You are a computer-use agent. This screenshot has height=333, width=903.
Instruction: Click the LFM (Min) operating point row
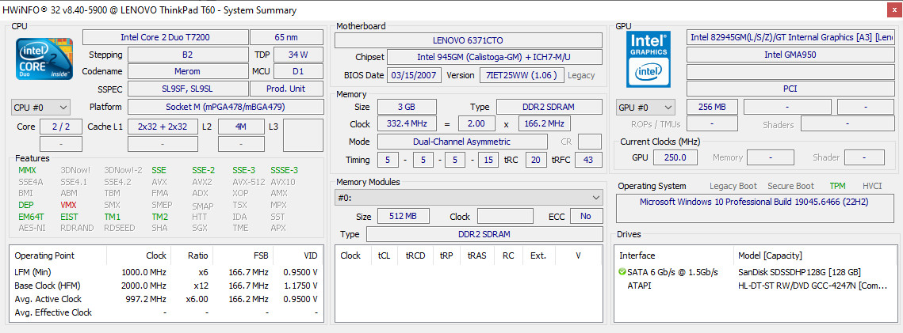pyautogui.click(x=166, y=271)
